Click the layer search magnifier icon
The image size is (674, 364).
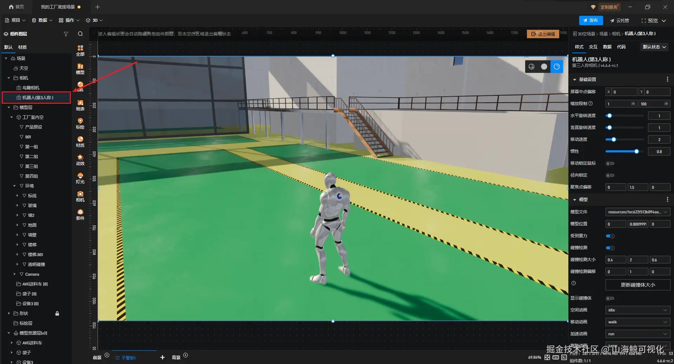(80, 34)
